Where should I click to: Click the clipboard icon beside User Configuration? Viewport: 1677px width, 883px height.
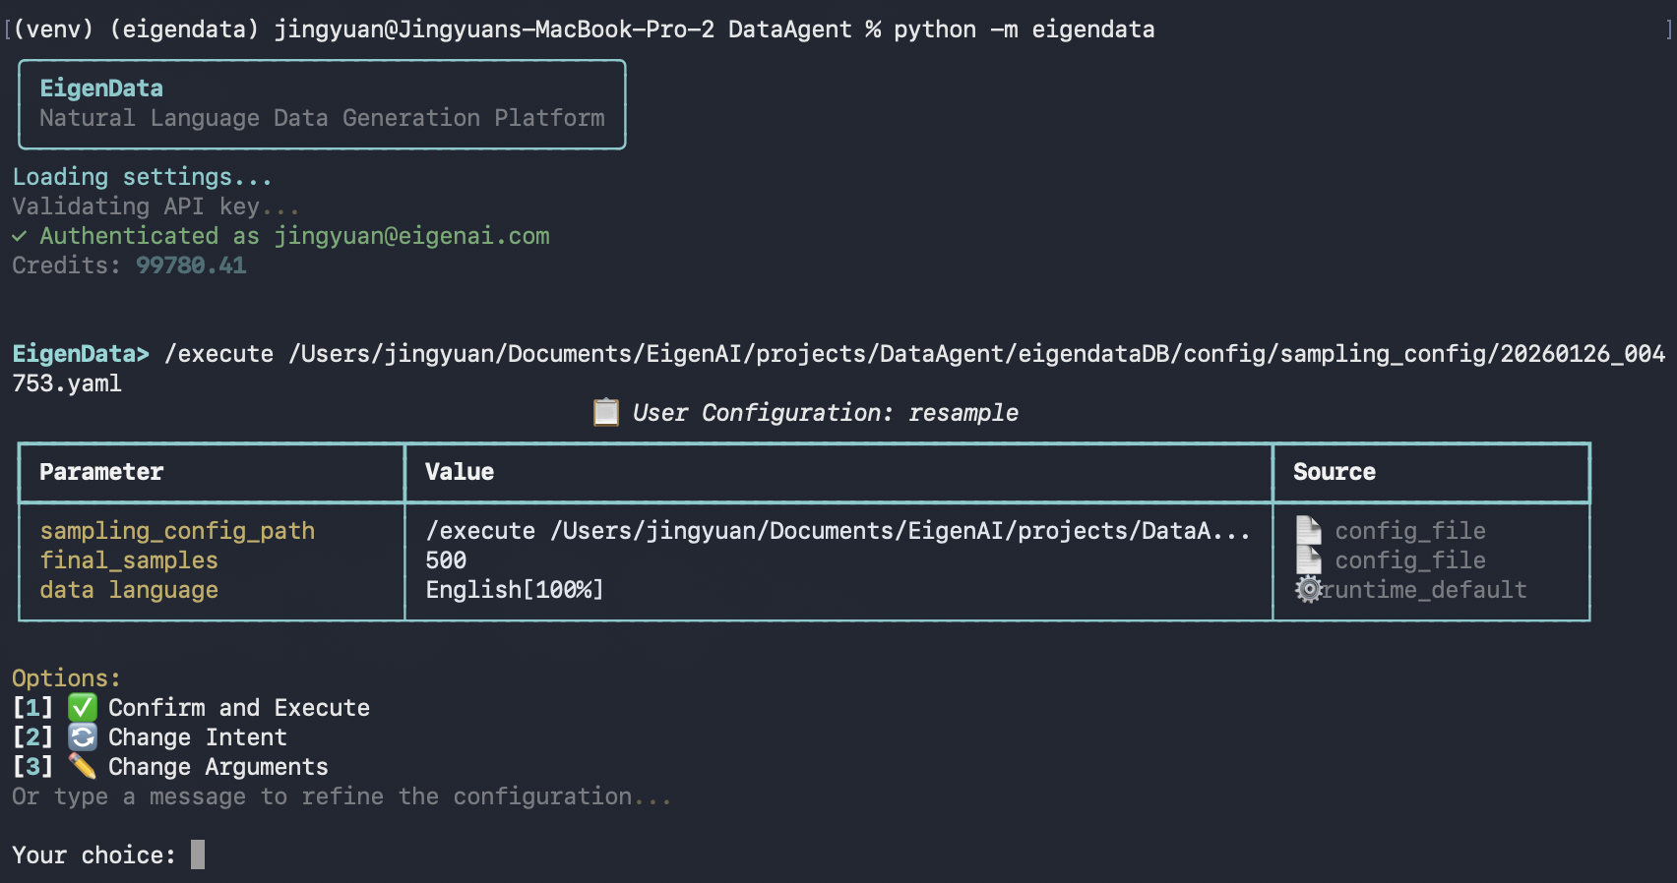tap(606, 412)
